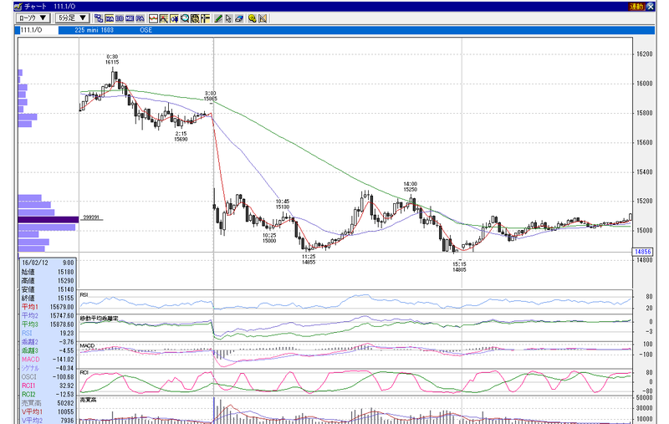Click the 連動 link button in the title bar
Image resolution: width=669 pixels, height=424 pixels.
[x=636, y=7]
